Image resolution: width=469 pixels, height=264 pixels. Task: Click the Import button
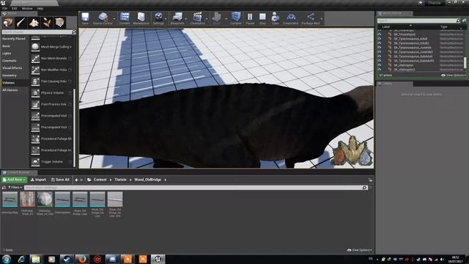38,180
